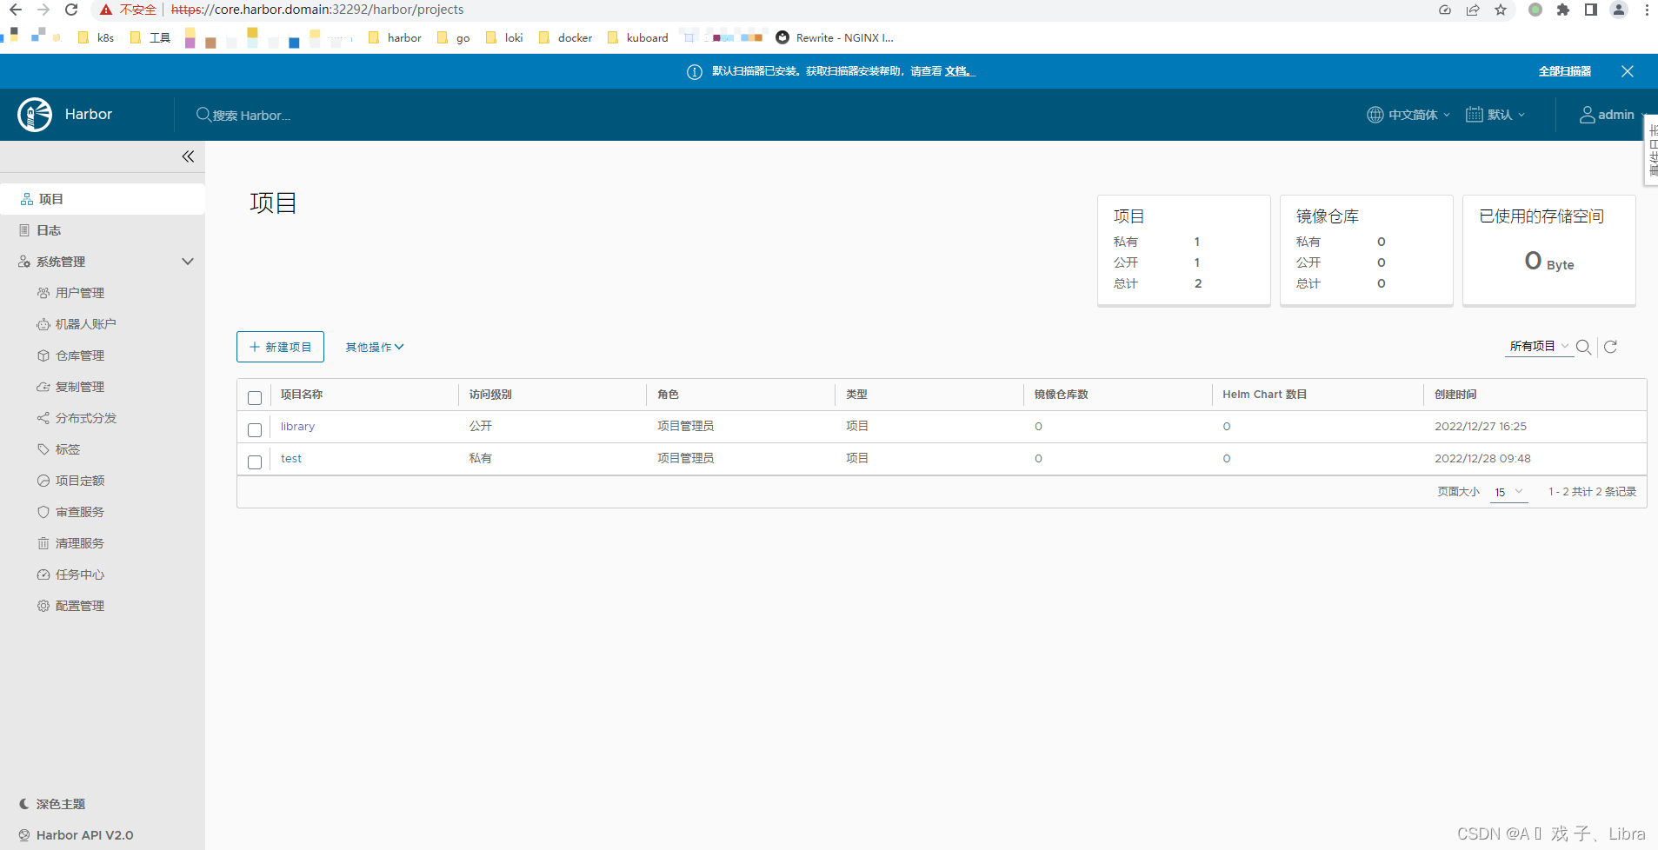Viewport: 1658px width, 850px height.
Task: Open the 中文简体 language dropdown
Action: pos(1408,115)
